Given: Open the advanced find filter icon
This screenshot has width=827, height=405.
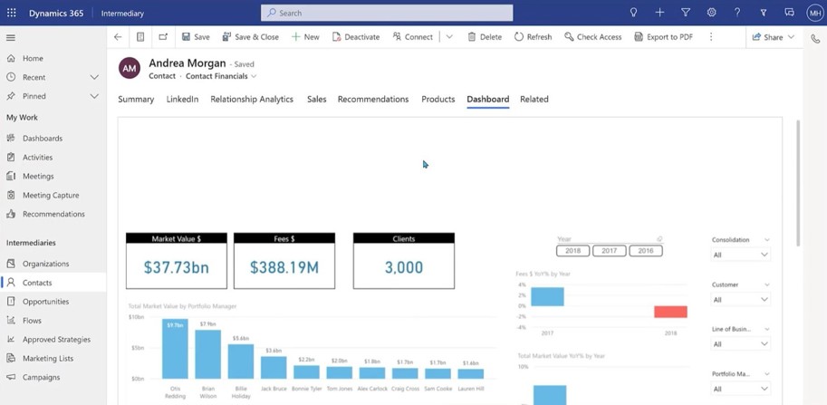Looking at the screenshot, I should click(x=686, y=13).
